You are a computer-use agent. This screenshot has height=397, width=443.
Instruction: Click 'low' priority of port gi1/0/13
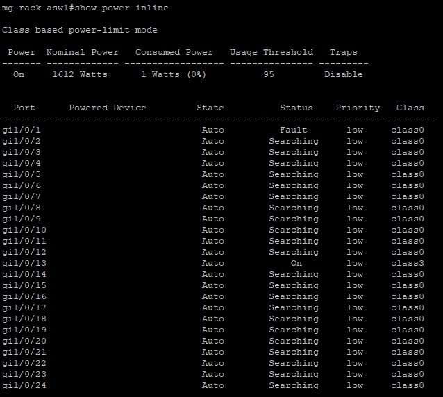(x=355, y=264)
